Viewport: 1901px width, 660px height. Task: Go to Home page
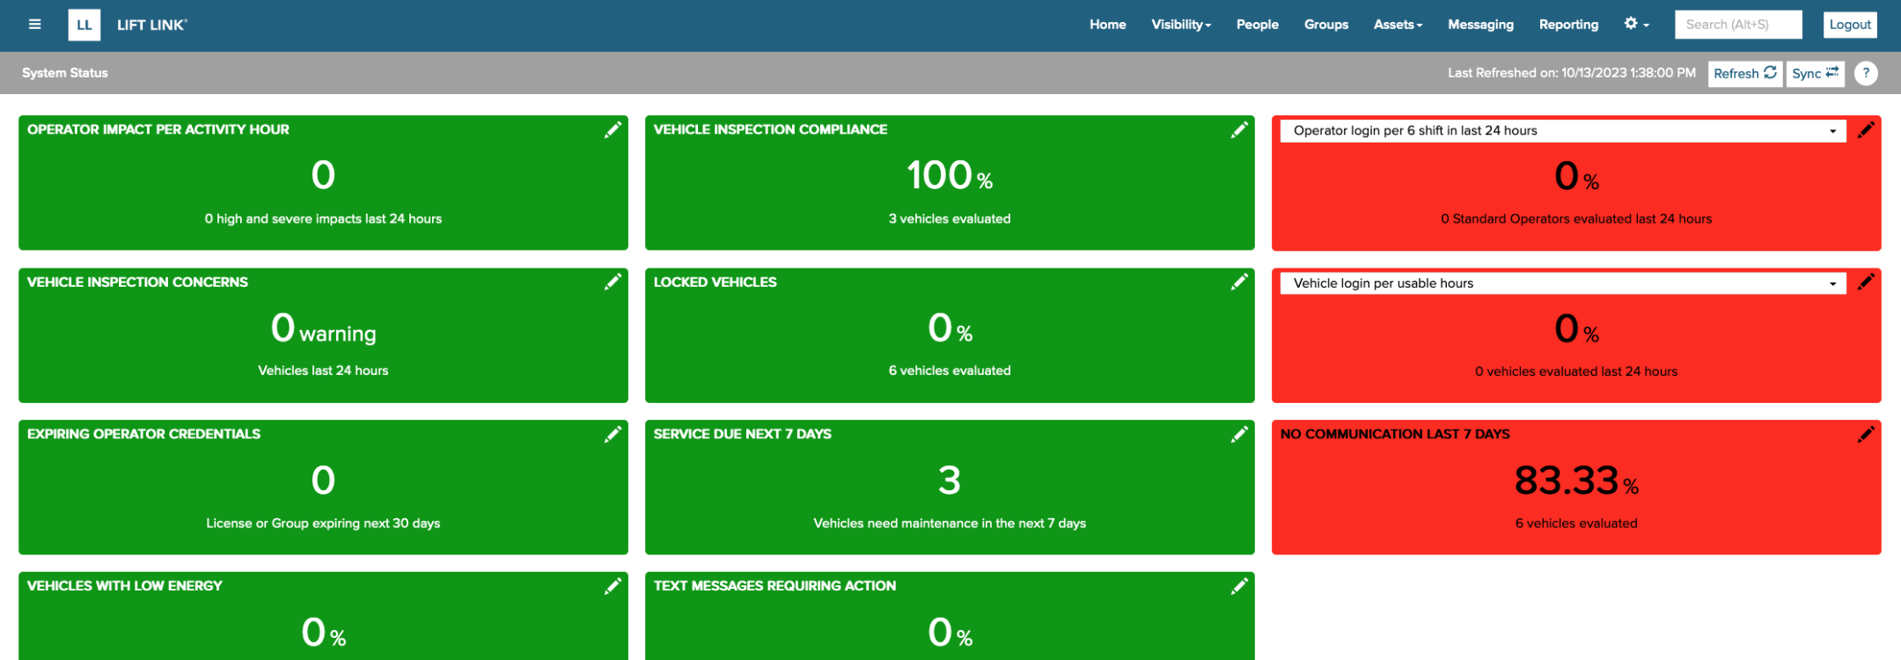point(1107,25)
